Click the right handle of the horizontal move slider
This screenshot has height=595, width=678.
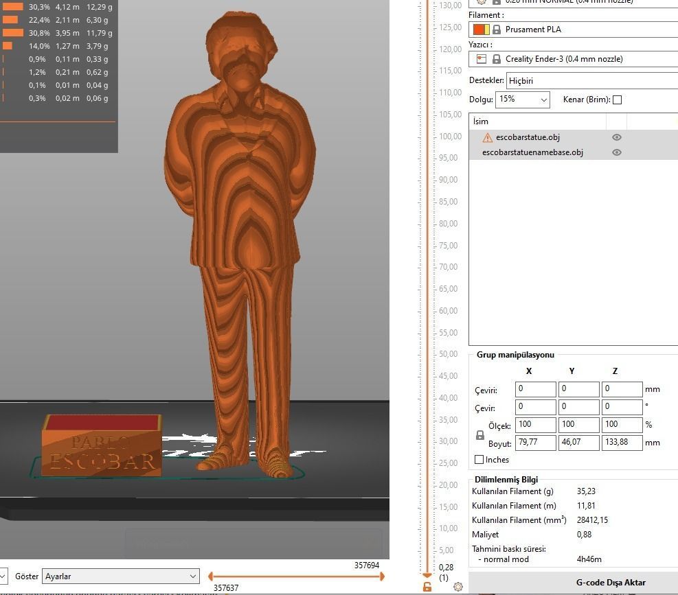[x=382, y=576]
